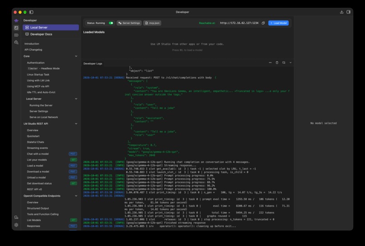365x246 pixels.
Task: Toggle left sidebar icon in title bar
Action: (x=31, y=12)
